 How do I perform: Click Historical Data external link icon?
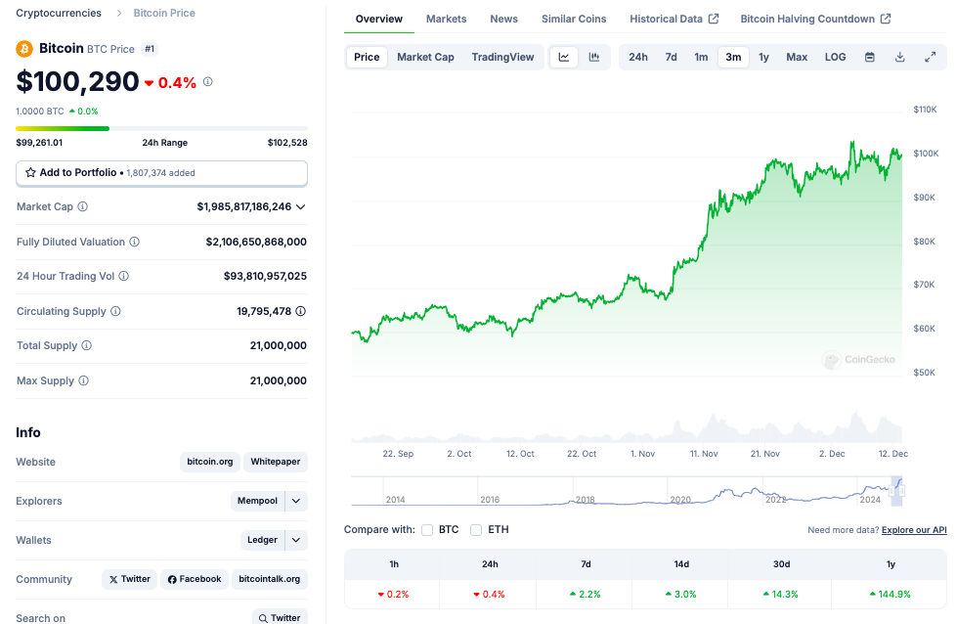click(714, 19)
